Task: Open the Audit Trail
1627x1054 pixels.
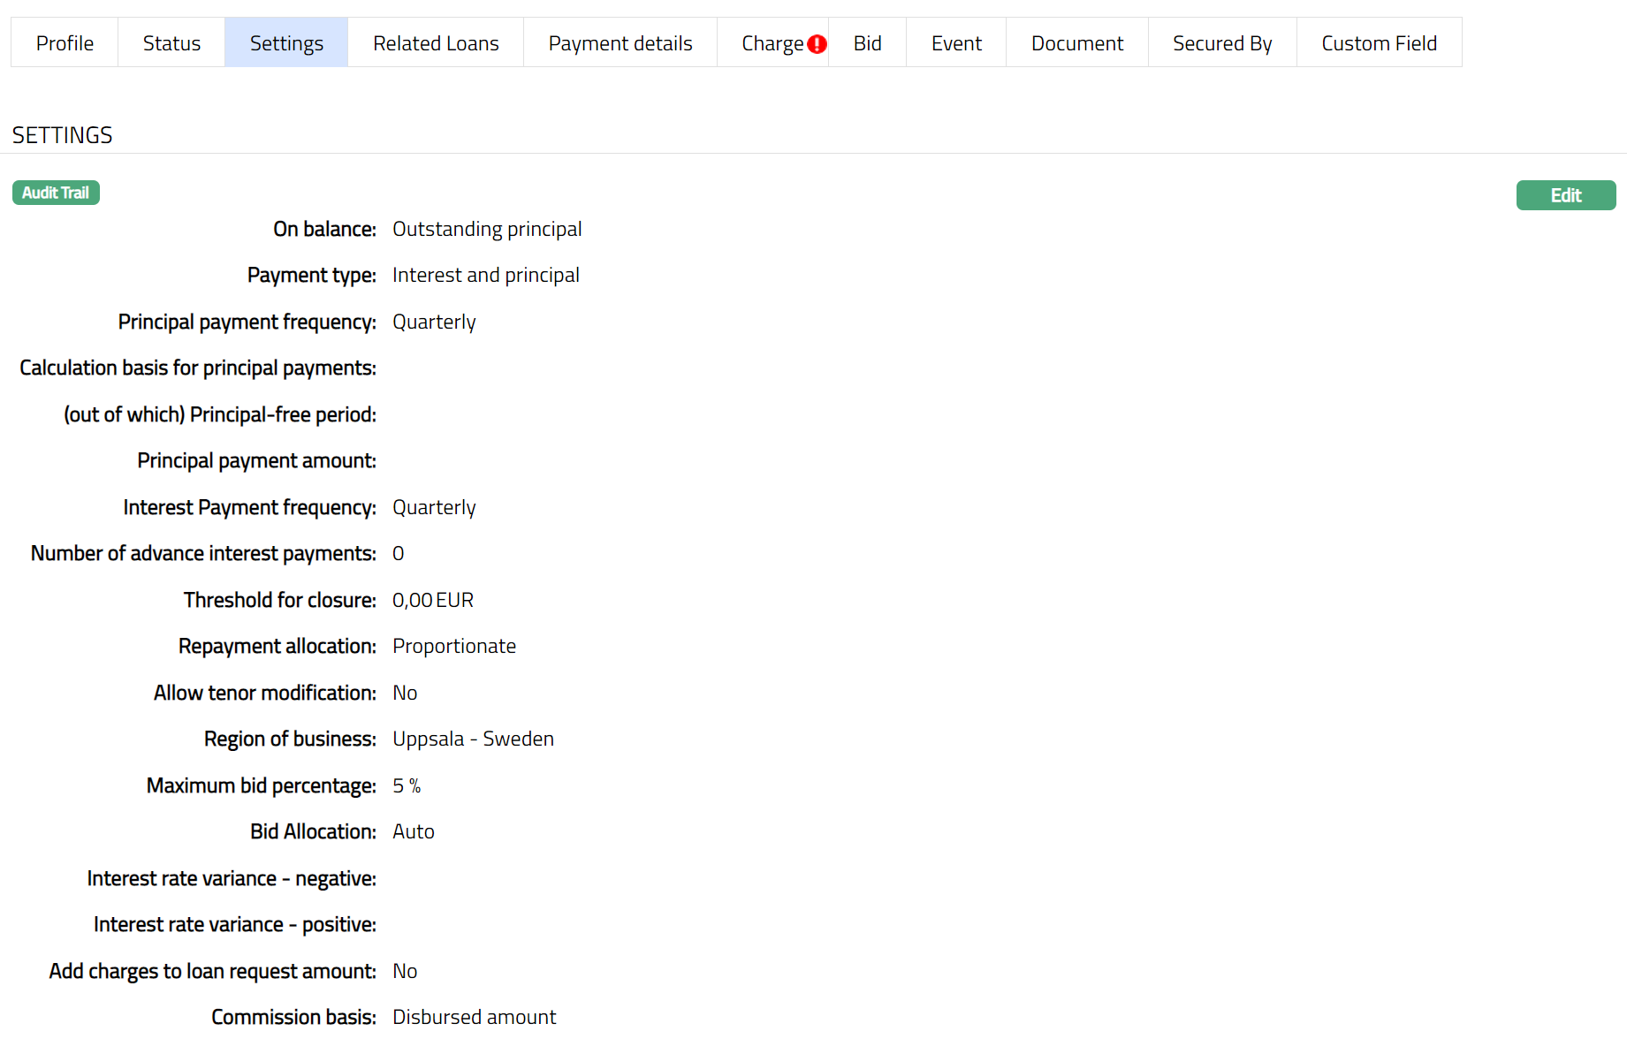Action: coord(56,193)
